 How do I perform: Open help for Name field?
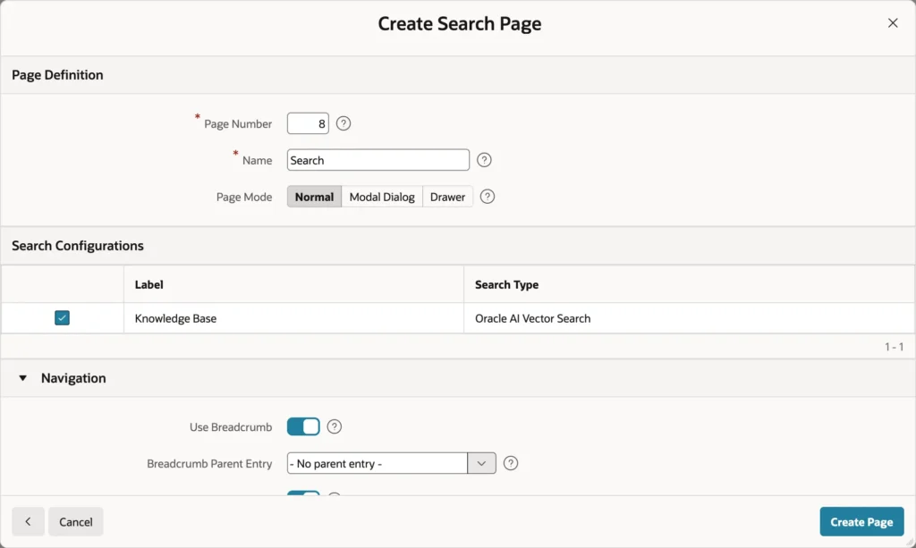[484, 160]
